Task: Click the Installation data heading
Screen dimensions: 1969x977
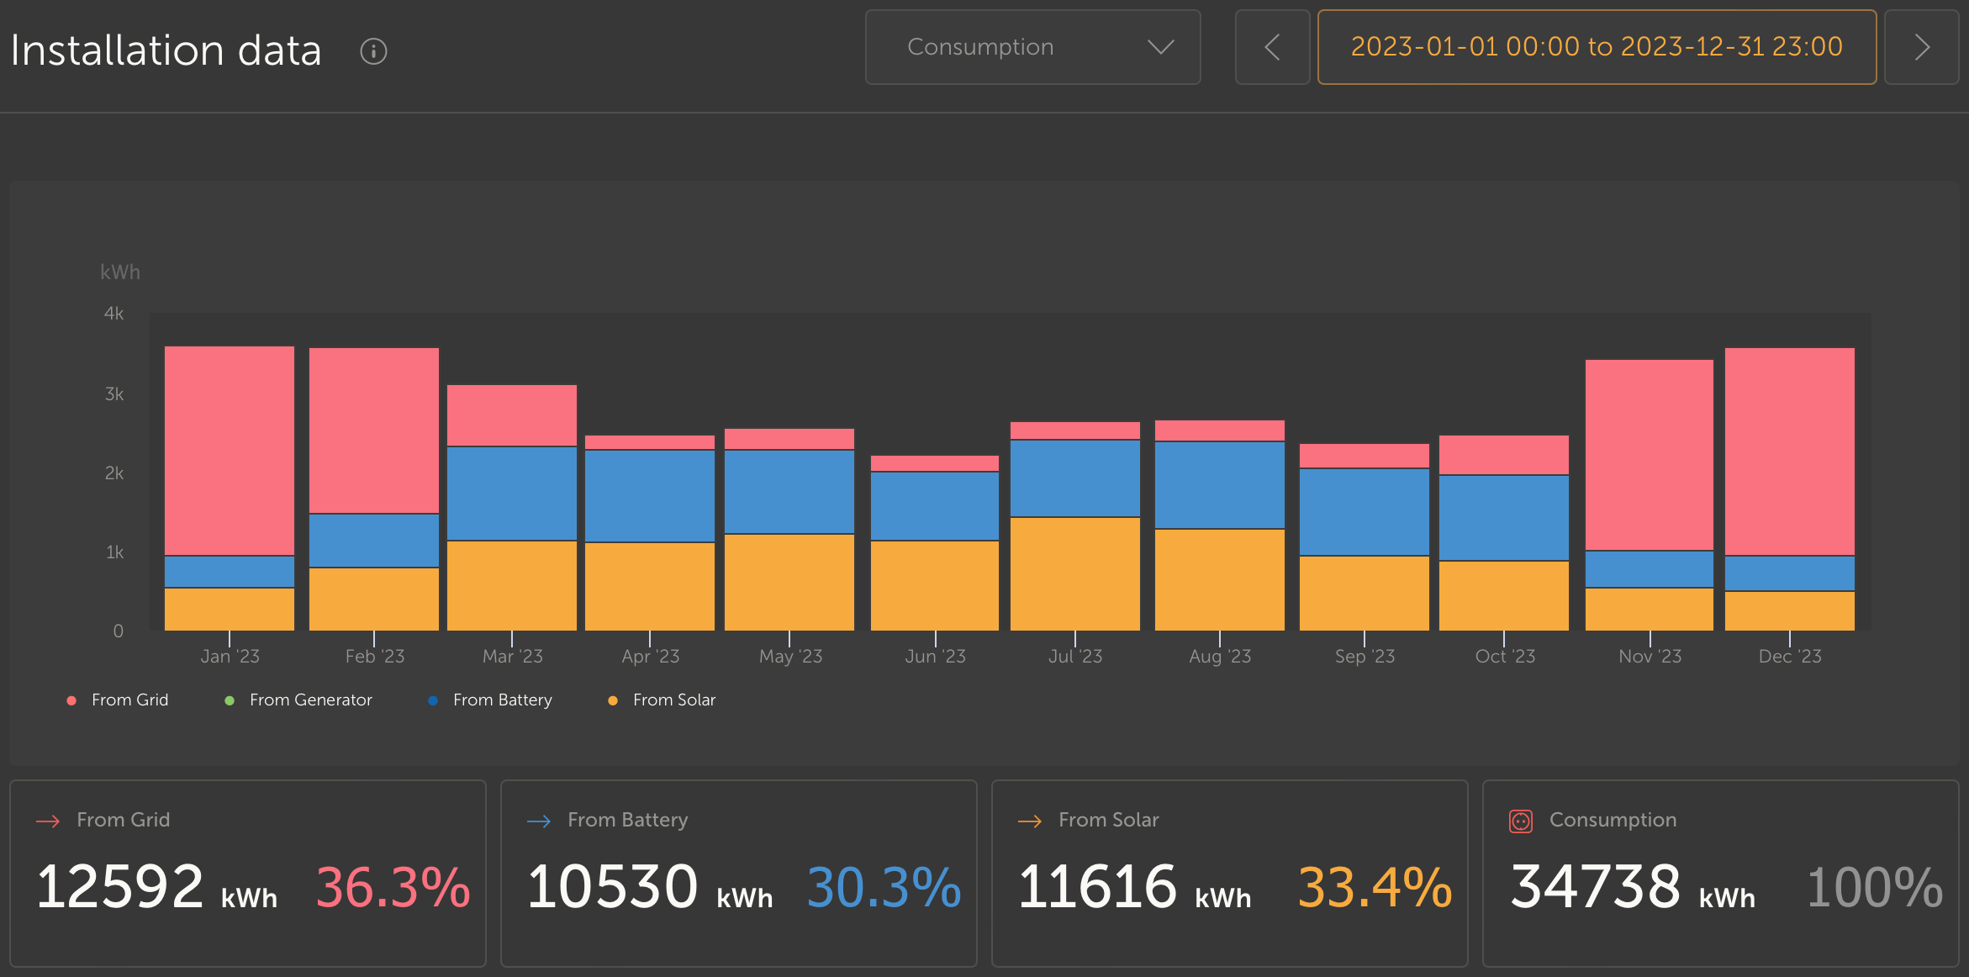Action: click(166, 50)
